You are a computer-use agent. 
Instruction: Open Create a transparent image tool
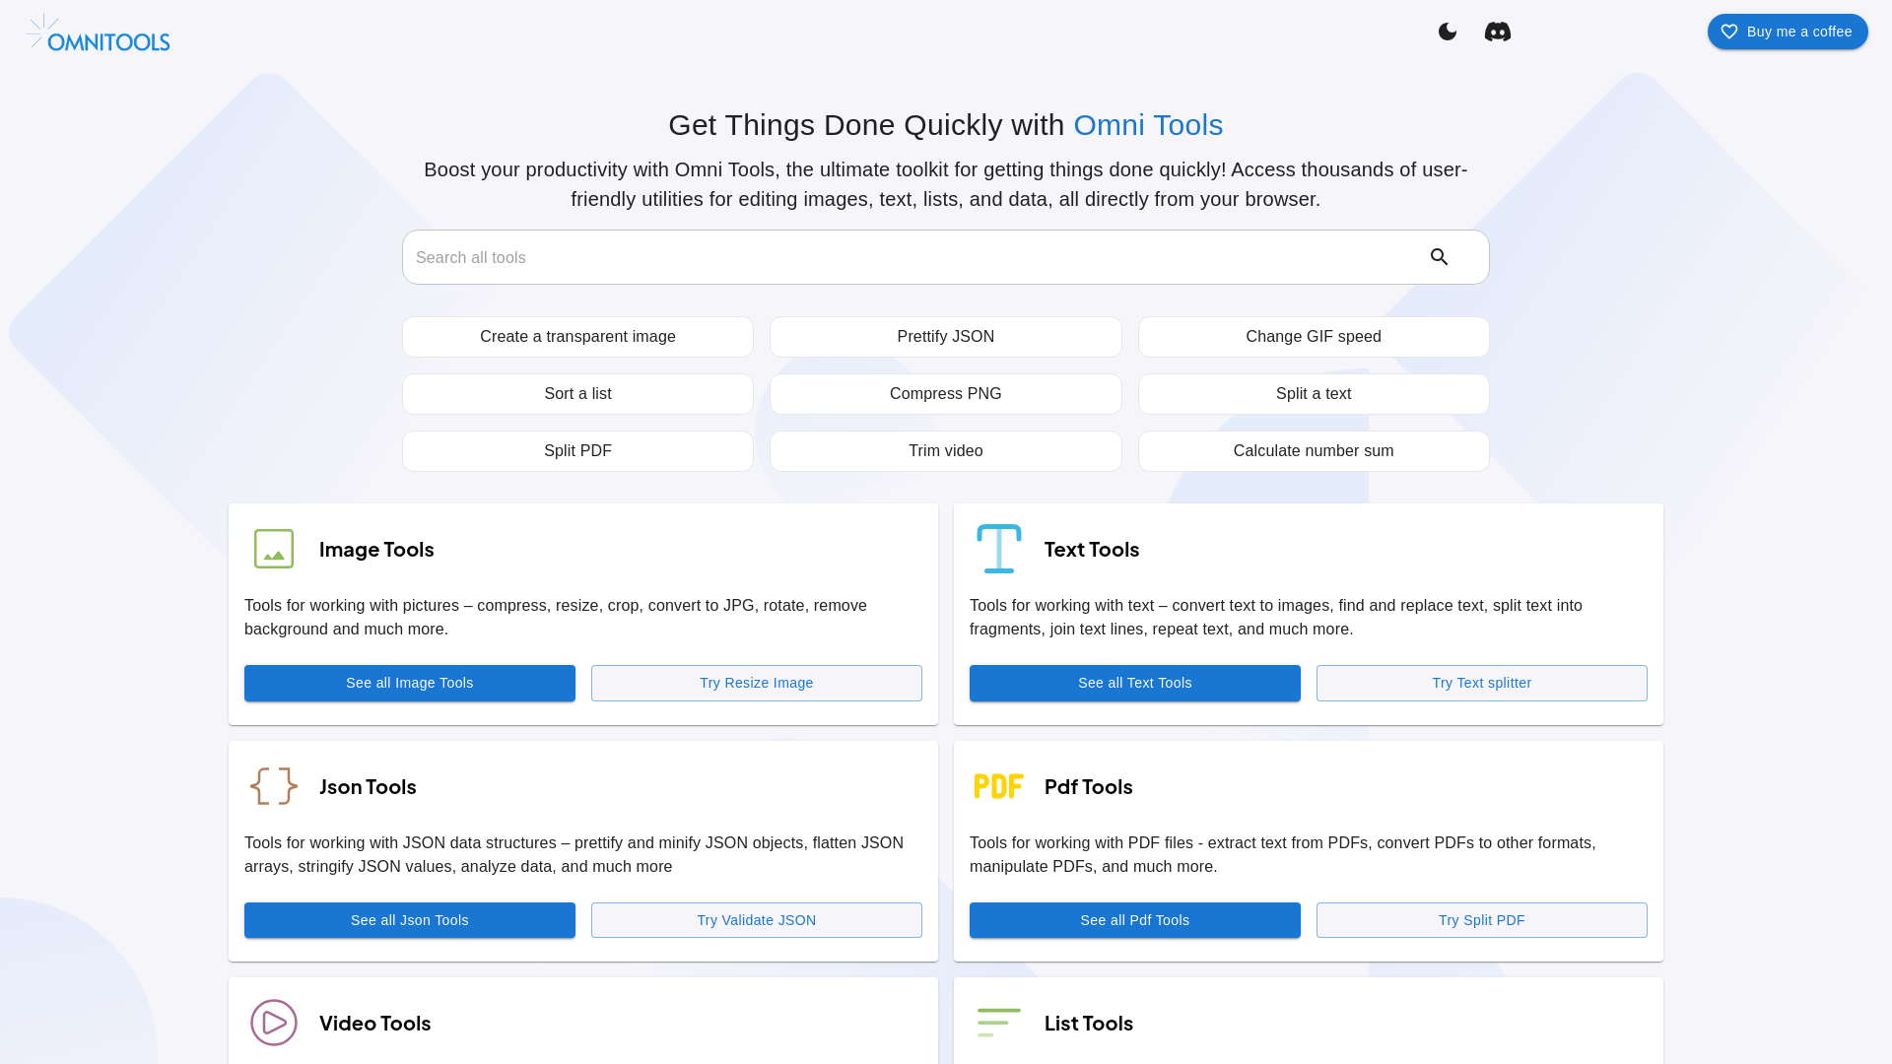pyautogui.click(x=577, y=337)
